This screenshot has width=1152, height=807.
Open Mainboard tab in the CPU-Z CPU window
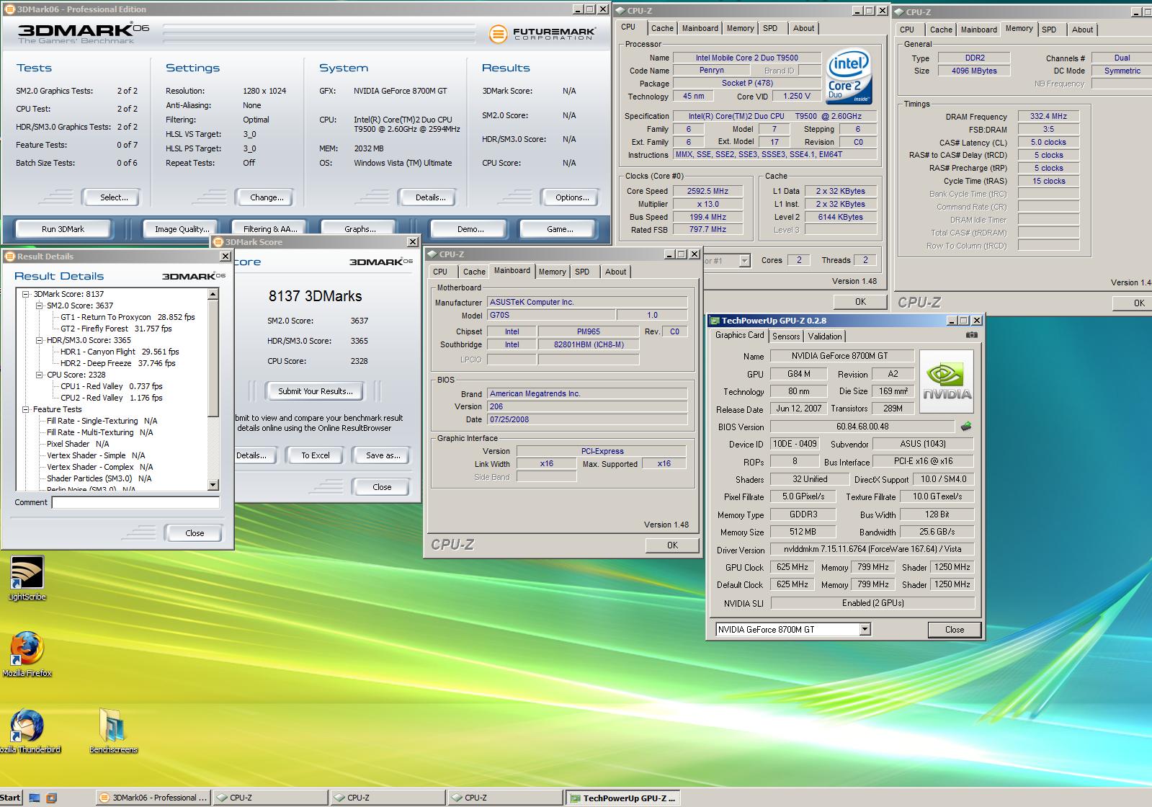click(700, 28)
